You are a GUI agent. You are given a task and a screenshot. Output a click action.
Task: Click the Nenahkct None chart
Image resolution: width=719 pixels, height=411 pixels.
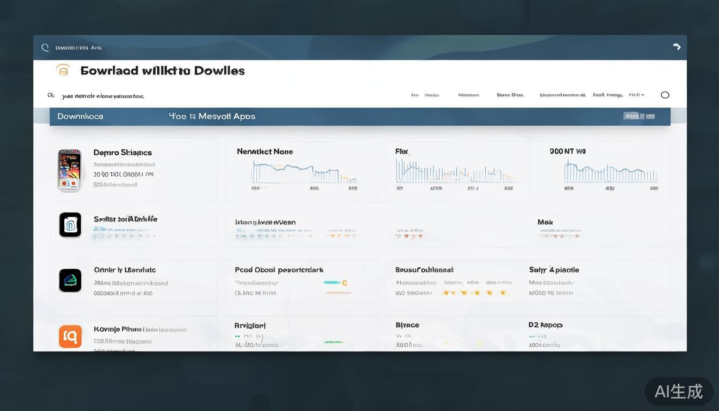click(302, 172)
